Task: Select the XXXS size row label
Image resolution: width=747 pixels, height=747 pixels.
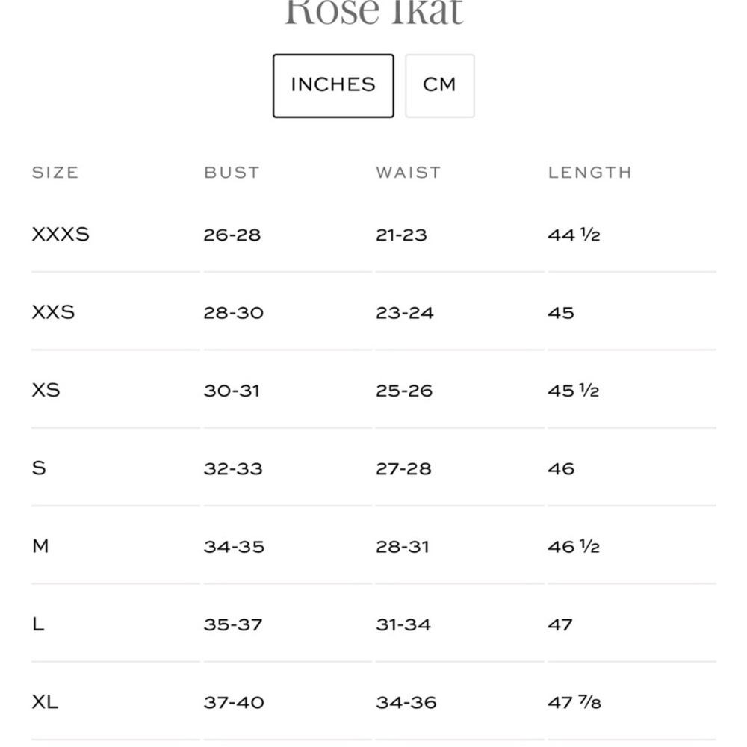Action: [x=61, y=235]
